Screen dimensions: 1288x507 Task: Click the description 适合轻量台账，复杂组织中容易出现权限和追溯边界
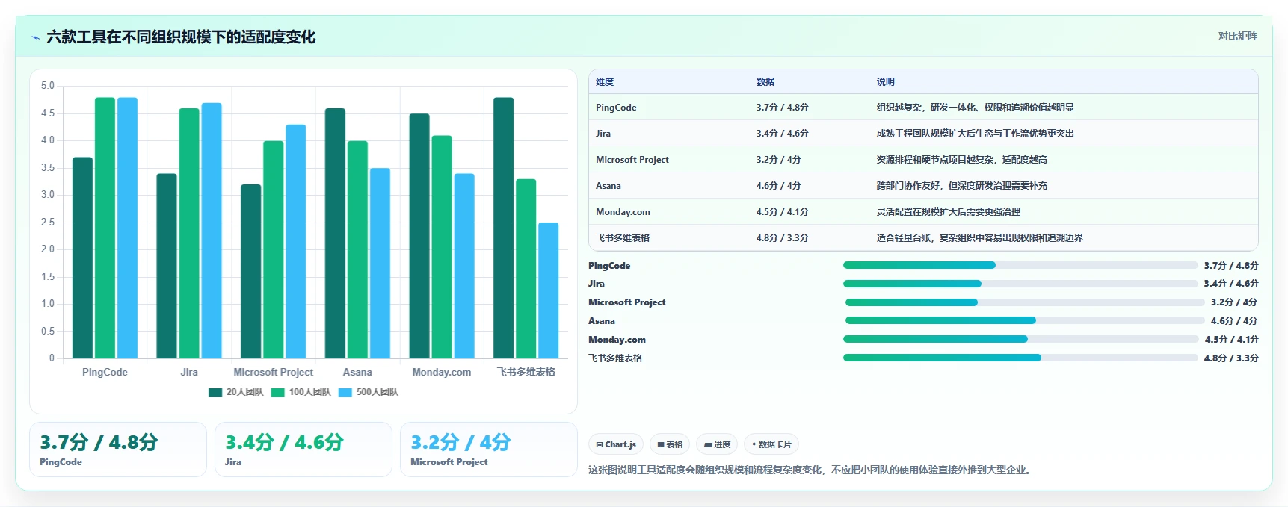(980, 238)
